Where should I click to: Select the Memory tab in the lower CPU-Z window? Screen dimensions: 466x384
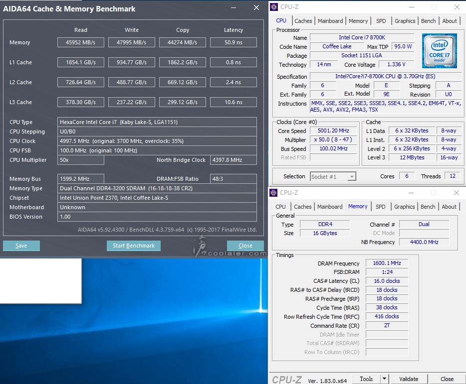click(x=358, y=206)
